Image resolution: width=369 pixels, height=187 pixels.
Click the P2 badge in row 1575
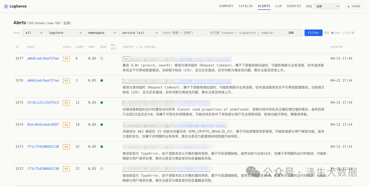tap(66, 103)
